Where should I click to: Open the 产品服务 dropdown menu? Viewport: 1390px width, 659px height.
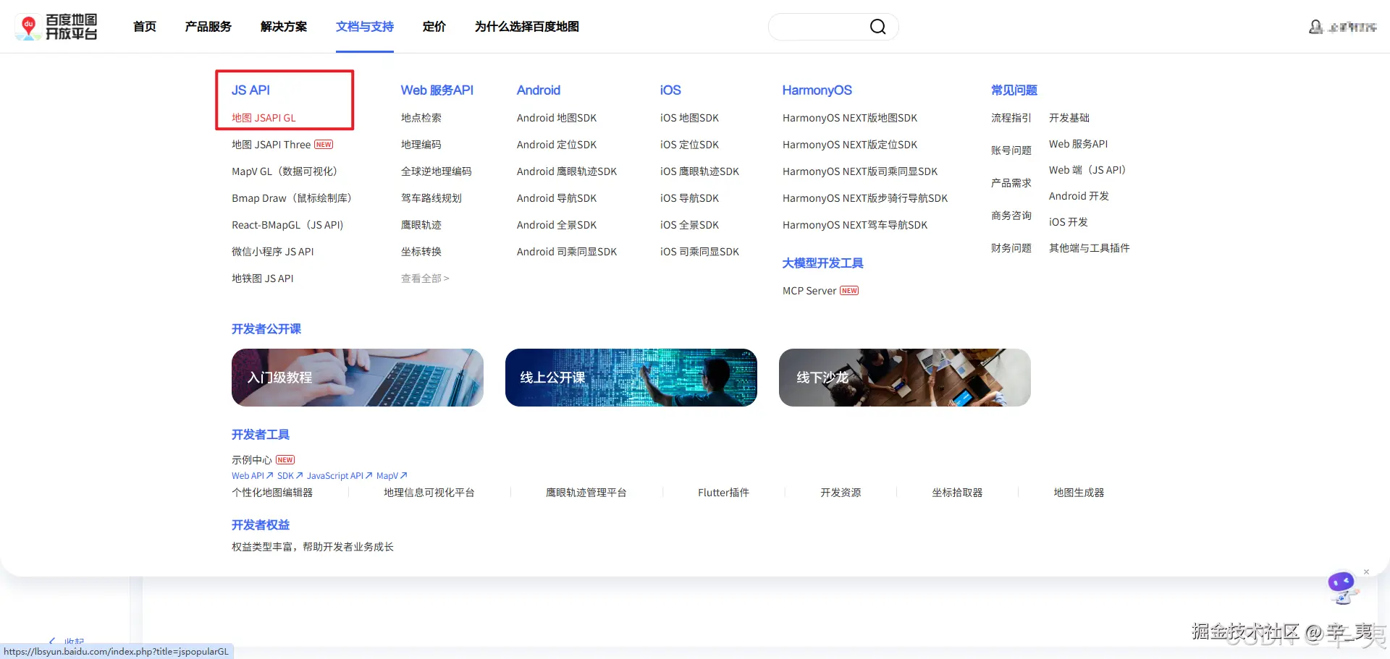(208, 27)
